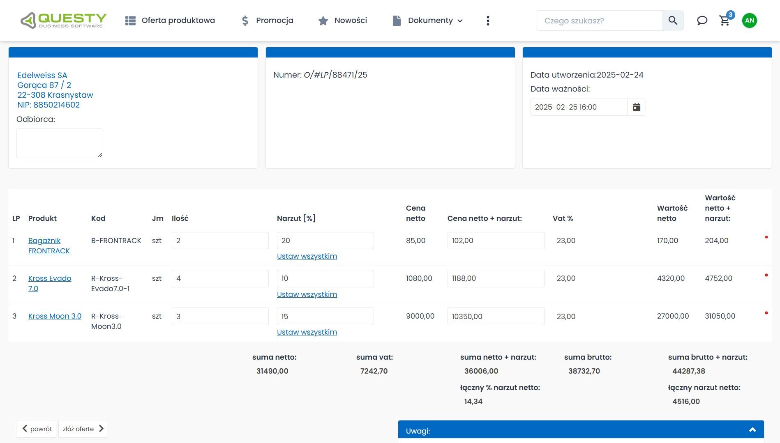The image size is (780, 443).
Task: Edit price with markup field 1188,00
Action: (496, 278)
